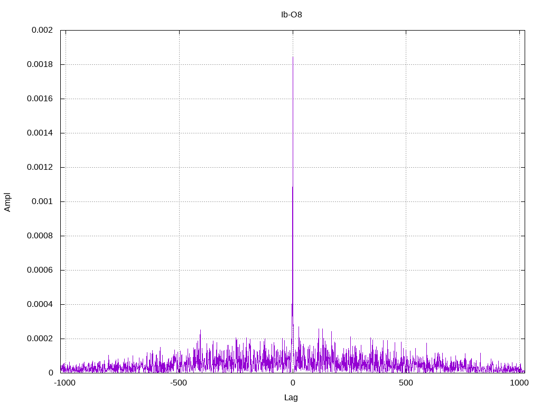Click the x-axis label Lag
541x405 pixels.
[x=291, y=398]
